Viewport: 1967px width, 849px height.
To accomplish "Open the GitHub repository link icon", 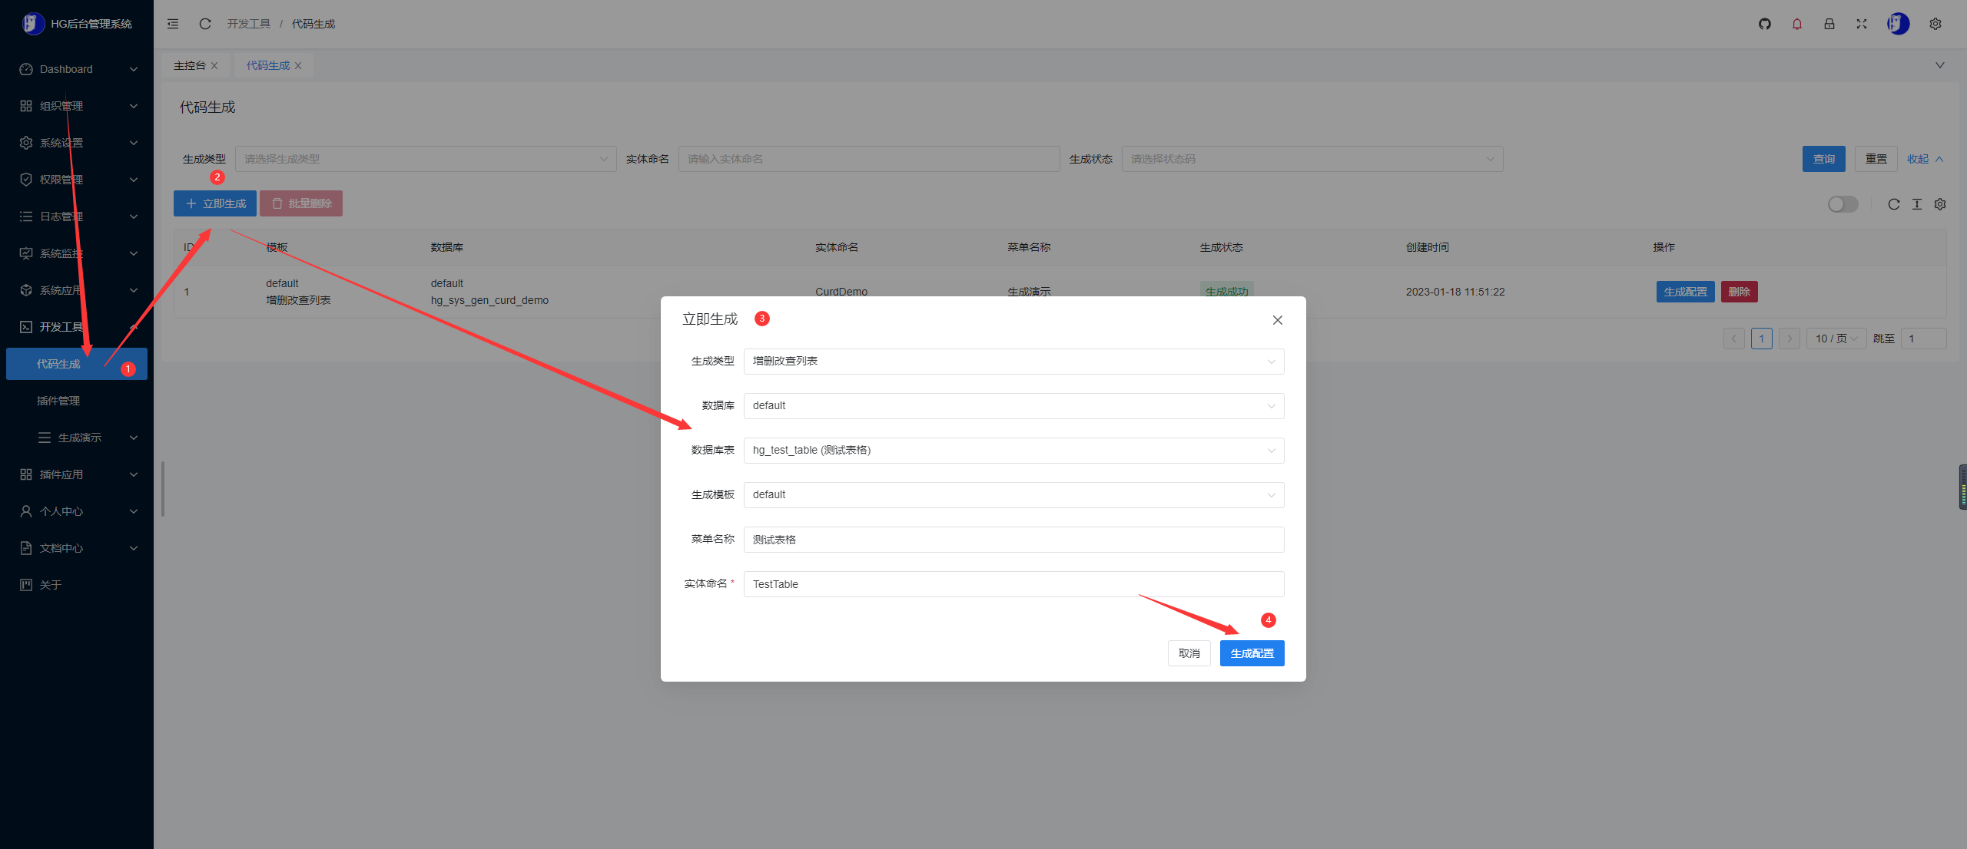I will (1765, 24).
